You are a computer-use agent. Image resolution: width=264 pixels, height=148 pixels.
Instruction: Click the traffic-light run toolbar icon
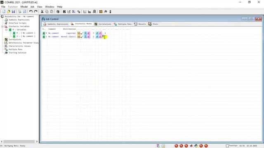tap(110, 12)
